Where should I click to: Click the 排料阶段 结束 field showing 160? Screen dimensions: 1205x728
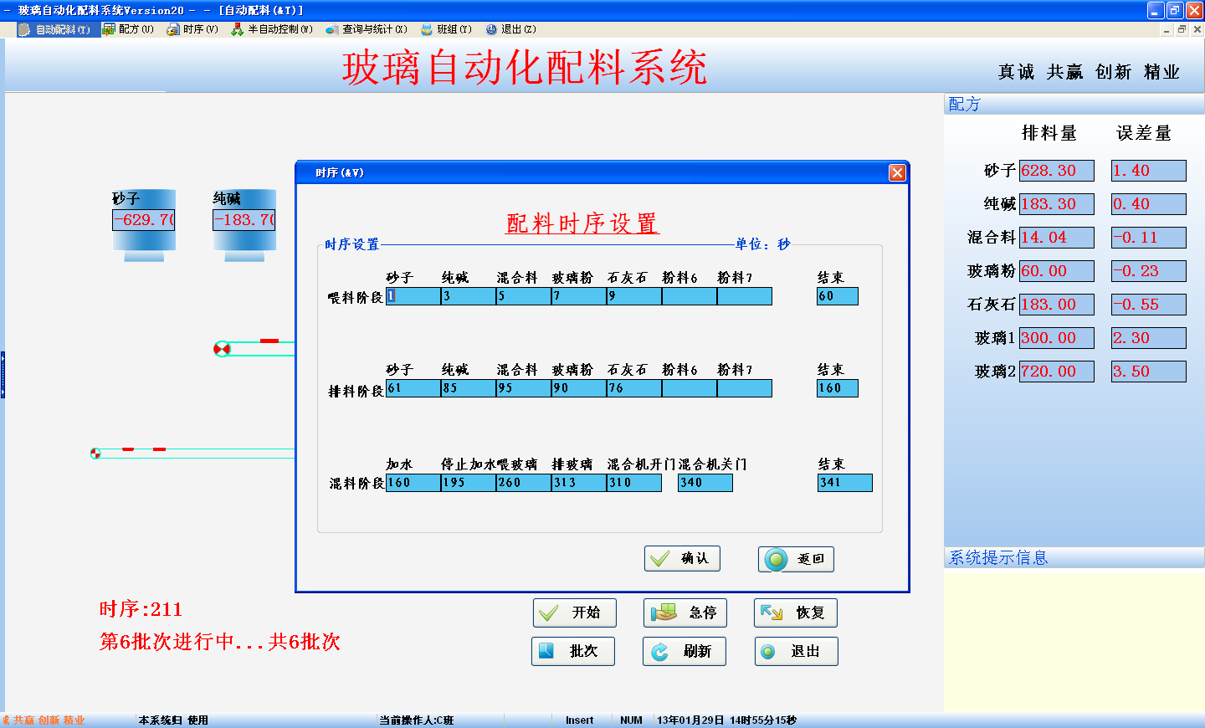837,388
